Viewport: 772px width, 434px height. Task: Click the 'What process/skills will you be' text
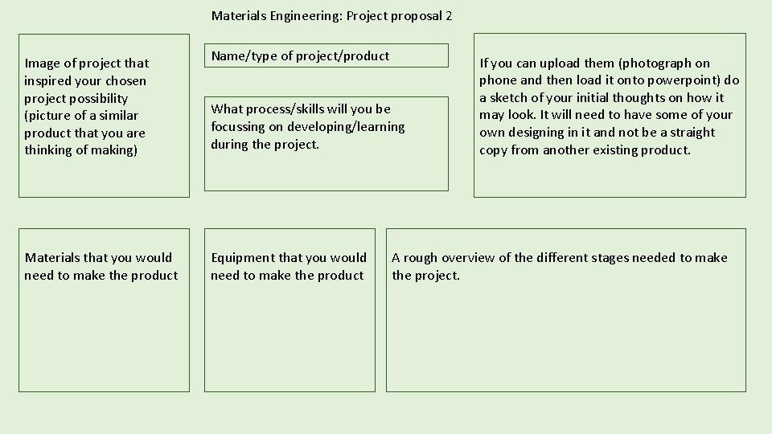301,108
